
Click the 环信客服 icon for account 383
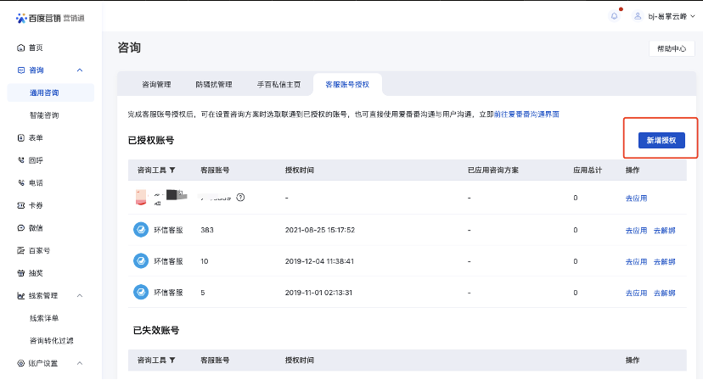[141, 230]
